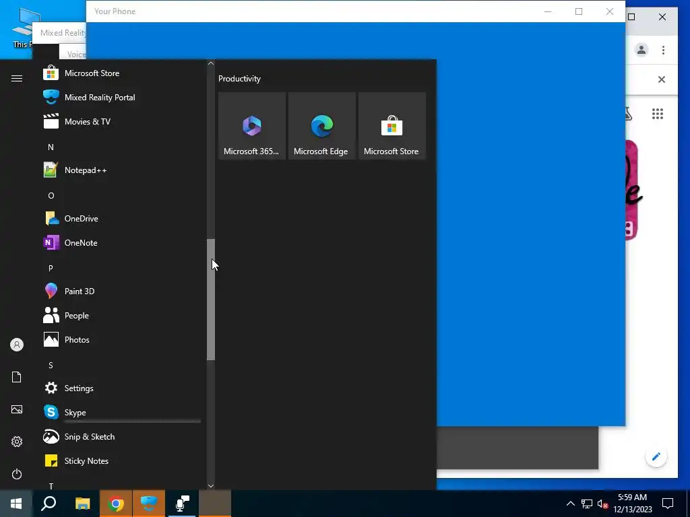Image resolution: width=690 pixels, height=517 pixels.
Task: Launch Mixed Reality Portal from Start menu
Action: click(x=121, y=97)
